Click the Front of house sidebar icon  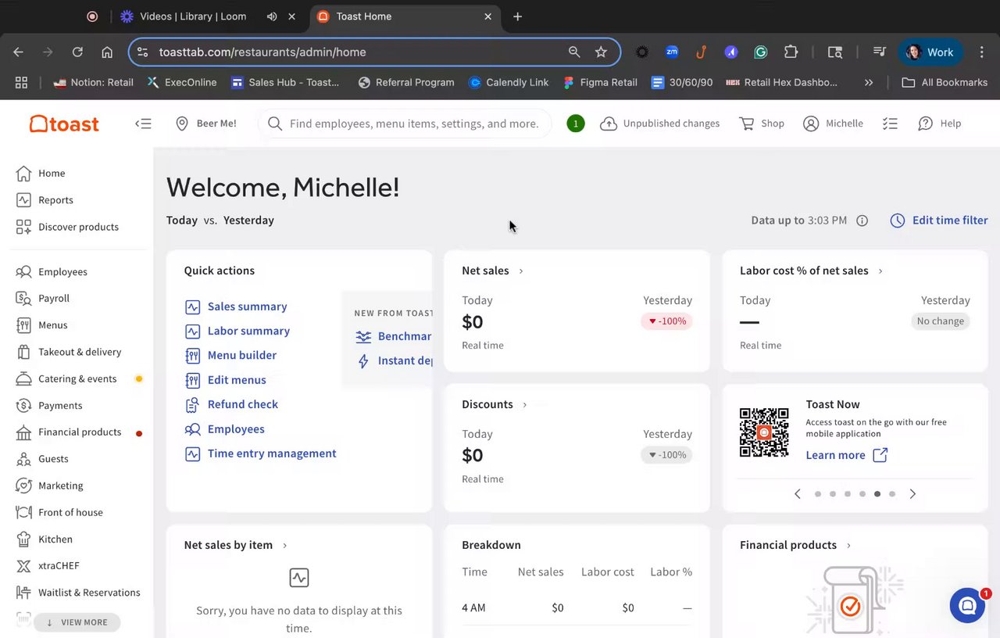point(23,512)
